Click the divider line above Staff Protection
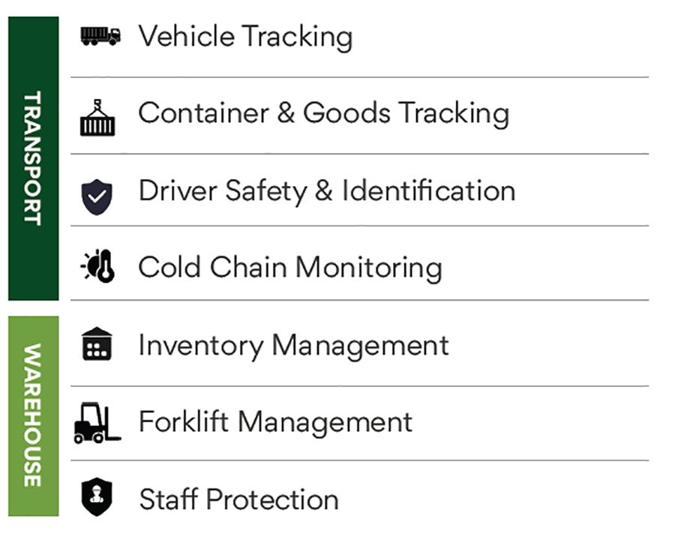Screen dimensions: 675x540 [x=359, y=460]
